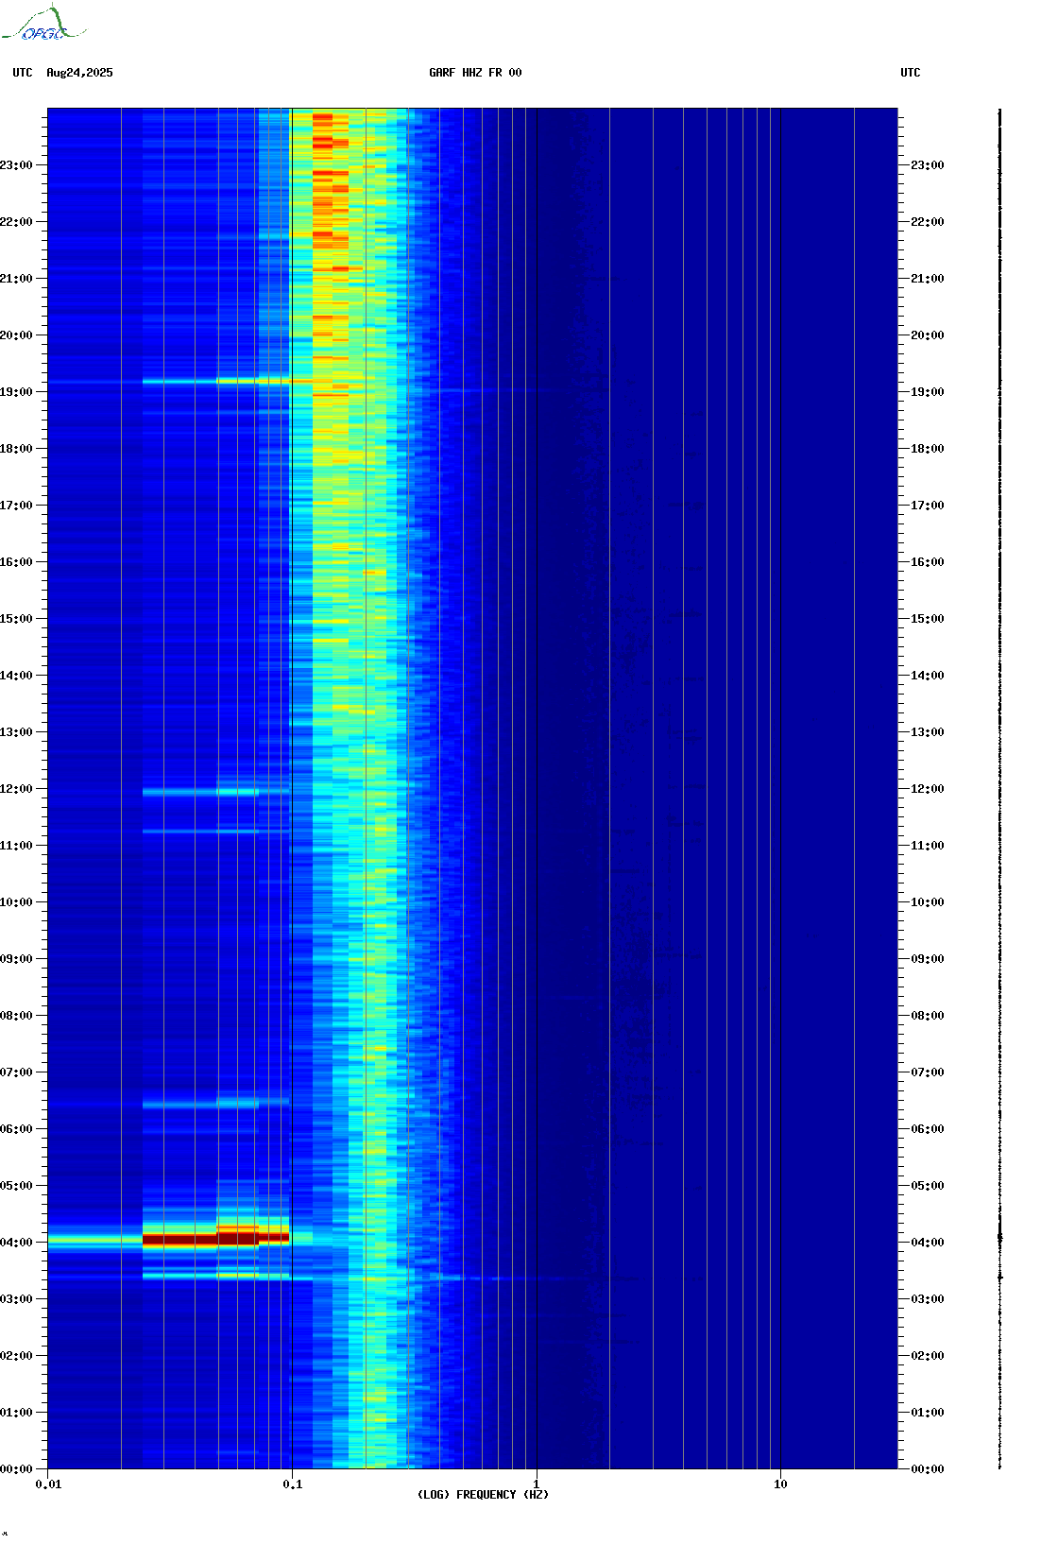Click the 22:00 label on right axis
Viewport: 1041px width, 1544px height.
[928, 222]
